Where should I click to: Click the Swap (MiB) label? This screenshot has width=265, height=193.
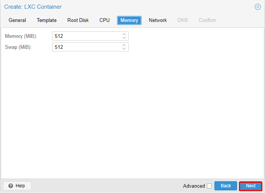[x=18, y=47]
